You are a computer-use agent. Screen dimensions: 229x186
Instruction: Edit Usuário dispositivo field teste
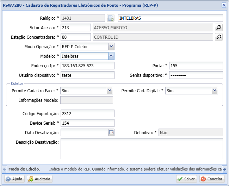point(87,75)
